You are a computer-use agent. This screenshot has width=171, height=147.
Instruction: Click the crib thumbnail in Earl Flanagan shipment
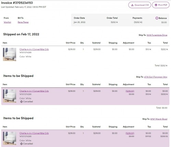10,96
